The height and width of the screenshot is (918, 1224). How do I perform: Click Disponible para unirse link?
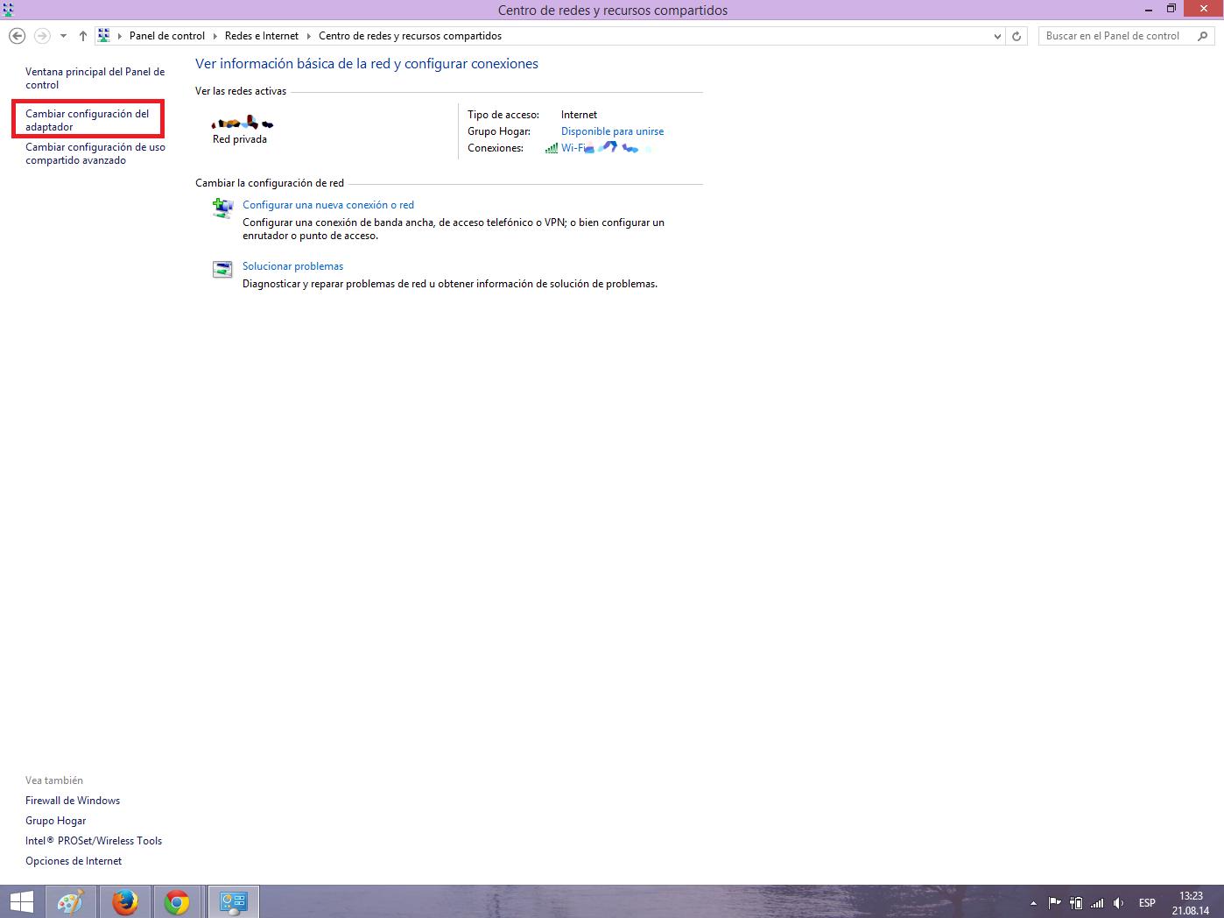pos(612,131)
